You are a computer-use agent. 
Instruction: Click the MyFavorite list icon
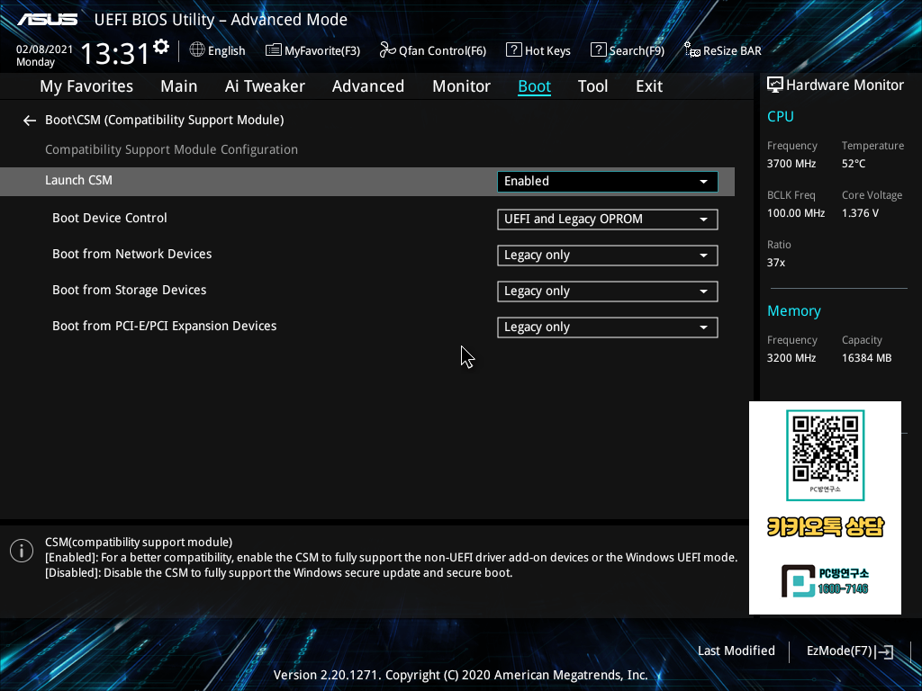274,50
